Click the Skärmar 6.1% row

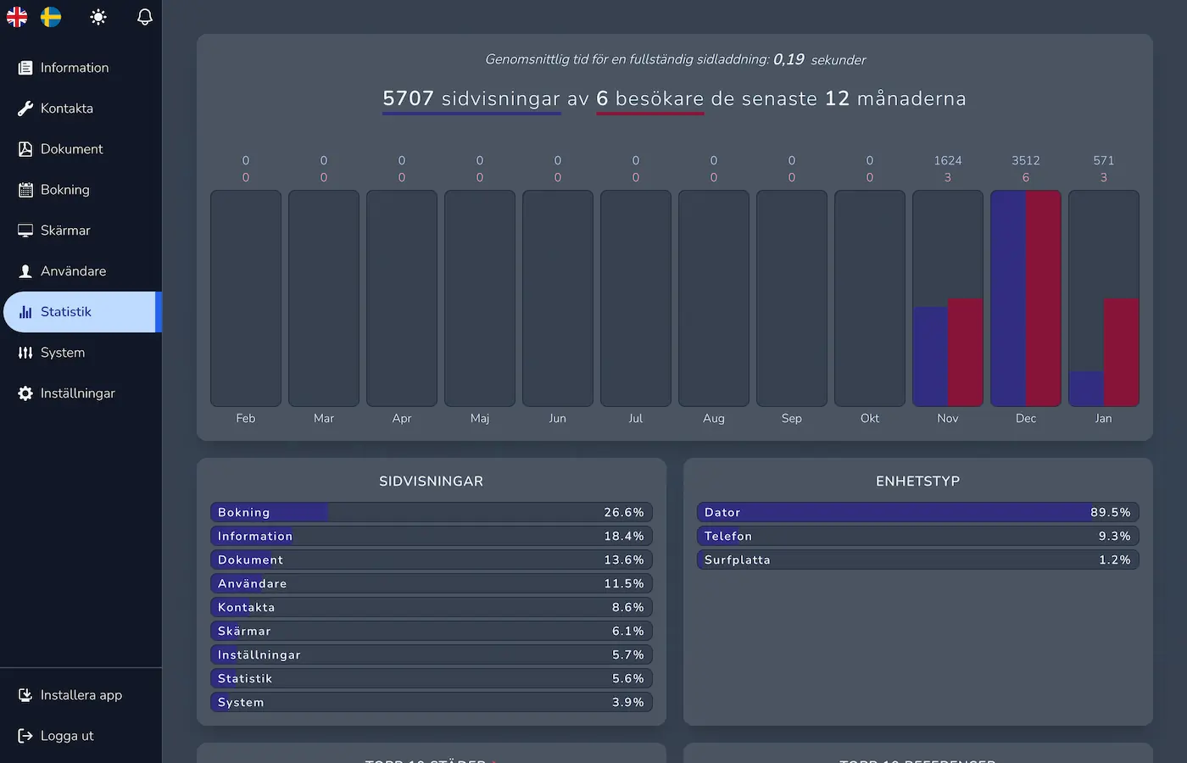(x=432, y=631)
